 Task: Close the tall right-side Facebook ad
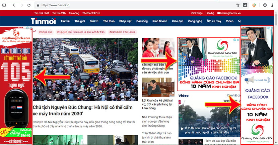point(272,28)
